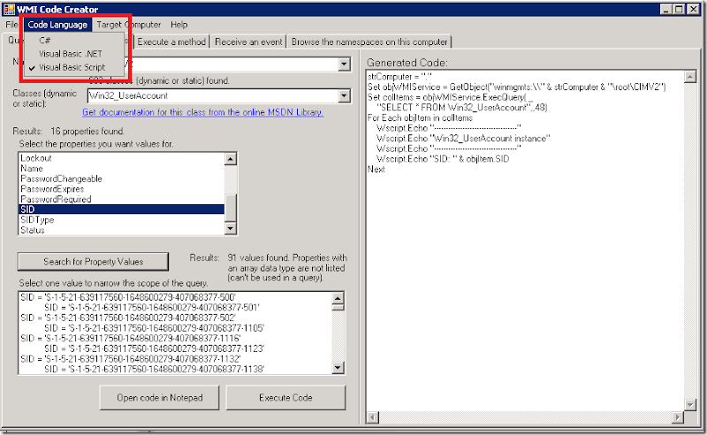This screenshot has width=707, height=435.
Task: Select SID value ending in 377-1138
Action: click(154, 369)
